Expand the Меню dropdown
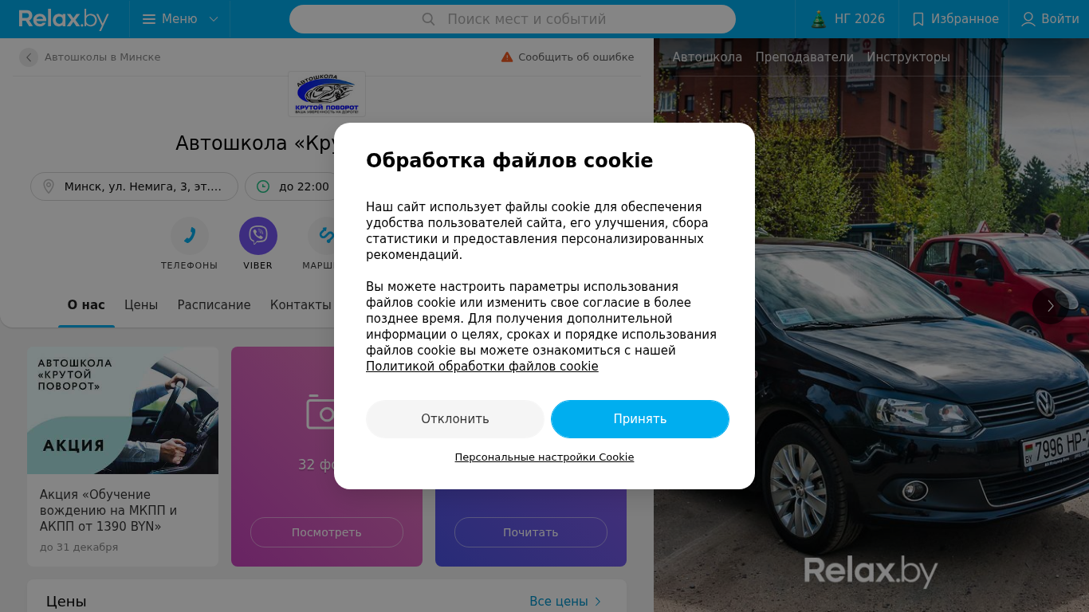The height and width of the screenshot is (612, 1089). [180, 19]
